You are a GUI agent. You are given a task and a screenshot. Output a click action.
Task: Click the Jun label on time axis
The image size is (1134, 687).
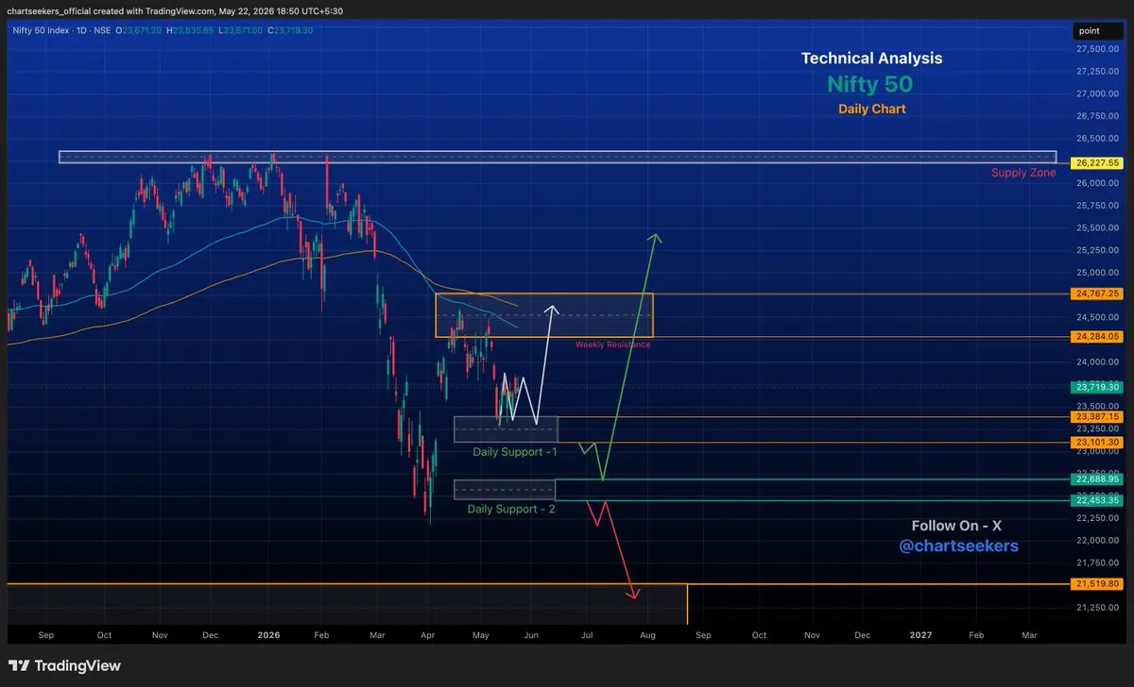pos(530,635)
